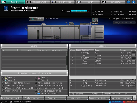Open the Regolazione options
The height and width of the screenshot is (103, 137).
click(55, 98)
